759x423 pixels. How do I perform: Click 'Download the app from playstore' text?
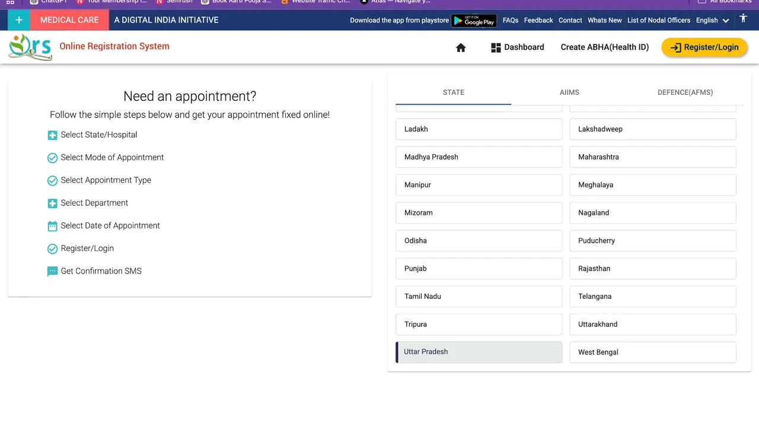400,20
